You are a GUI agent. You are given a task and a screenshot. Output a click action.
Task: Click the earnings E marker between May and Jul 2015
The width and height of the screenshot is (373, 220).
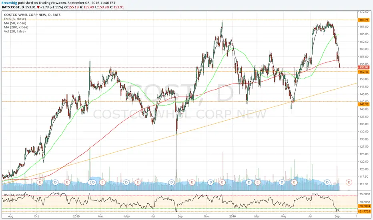coord(138,182)
